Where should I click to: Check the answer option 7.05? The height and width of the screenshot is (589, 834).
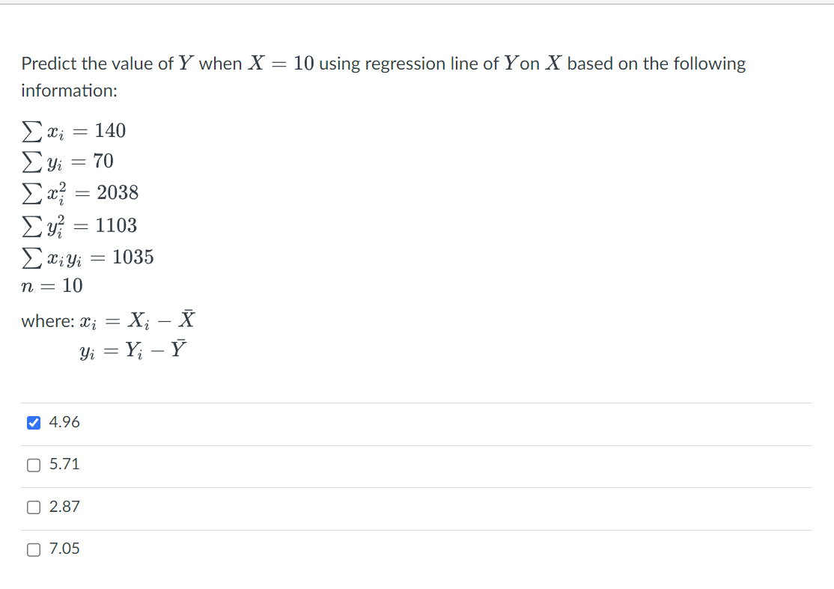click(x=33, y=549)
